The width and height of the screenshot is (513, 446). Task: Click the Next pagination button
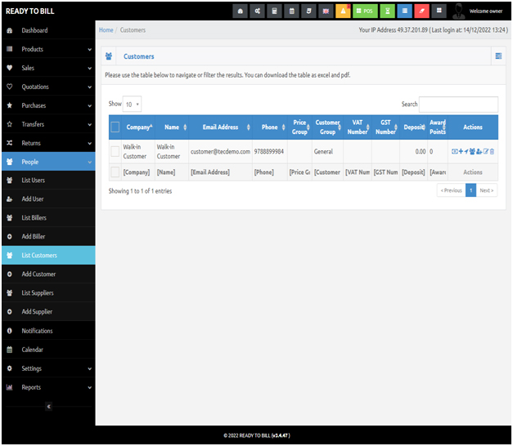[487, 190]
